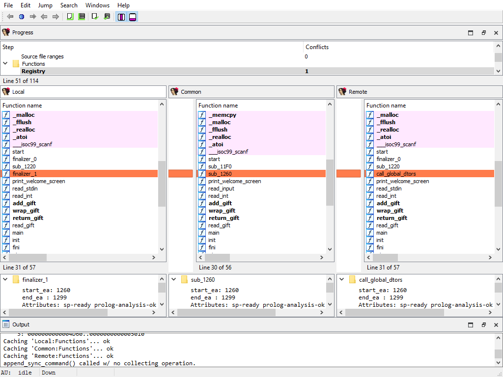
Task: Click the forward navigation arrow in toolbar
Action: point(32,16)
